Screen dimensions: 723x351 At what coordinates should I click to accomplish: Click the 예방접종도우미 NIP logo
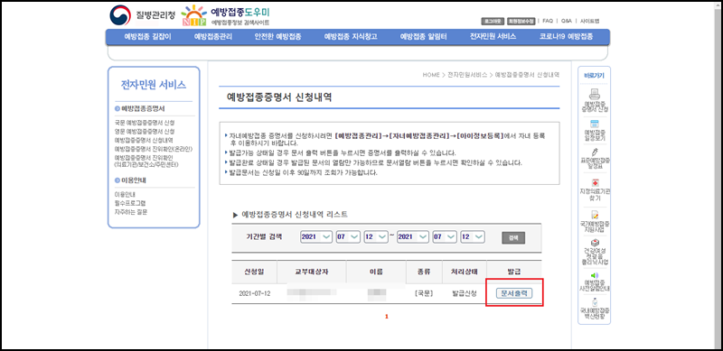coord(226,15)
